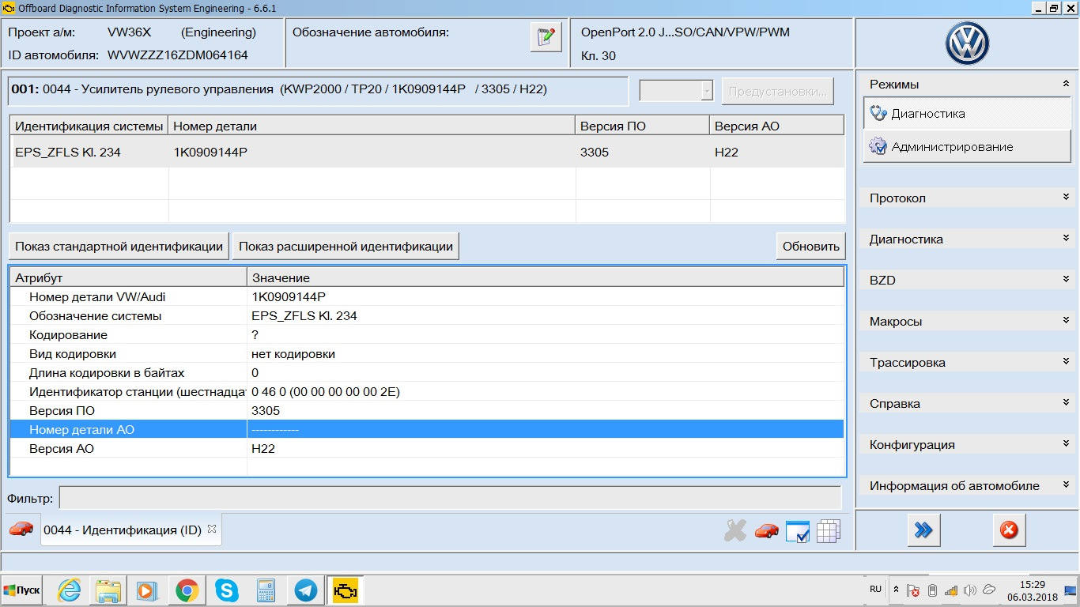Select the Идентификатор станции attribute row

tap(427, 391)
